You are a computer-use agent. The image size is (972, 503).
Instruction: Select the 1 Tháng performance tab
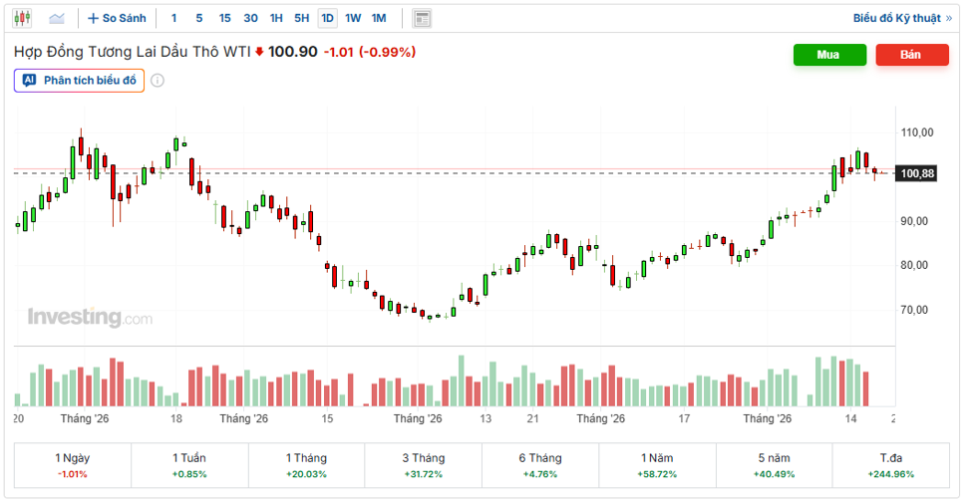pyautogui.click(x=306, y=465)
